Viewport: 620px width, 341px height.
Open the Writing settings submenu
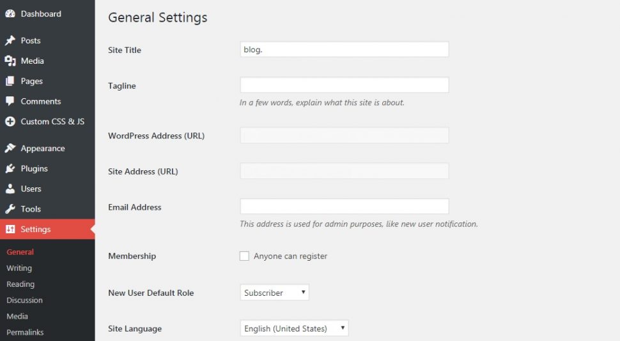click(19, 268)
